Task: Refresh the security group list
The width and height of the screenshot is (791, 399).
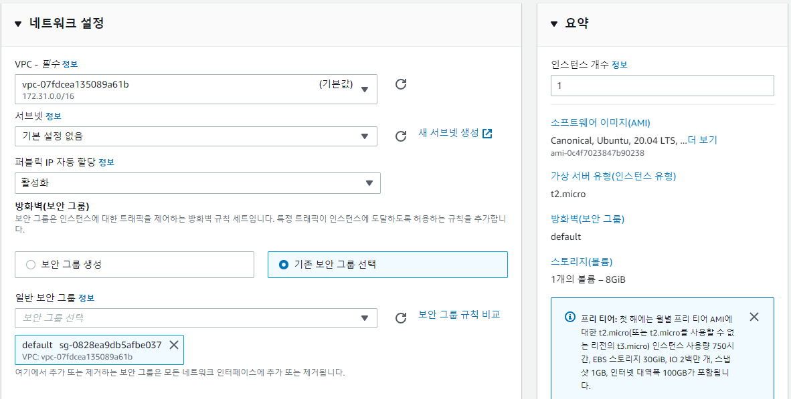Action: coord(401,318)
